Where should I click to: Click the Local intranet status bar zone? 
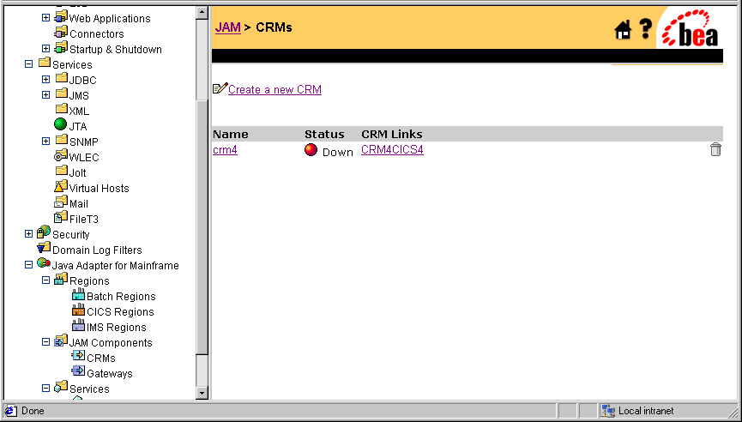pyautogui.click(x=667, y=411)
